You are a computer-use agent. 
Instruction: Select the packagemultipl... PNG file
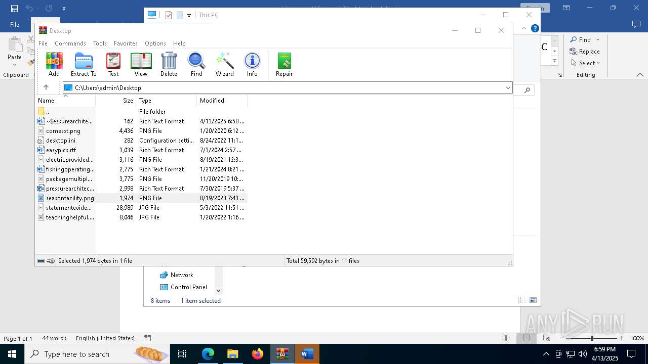click(142, 179)
